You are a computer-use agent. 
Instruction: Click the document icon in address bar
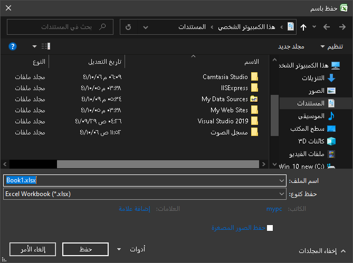[291, 27]
